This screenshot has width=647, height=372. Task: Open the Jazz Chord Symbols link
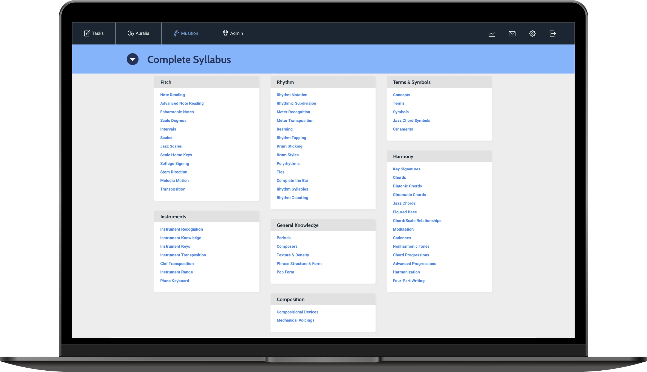point(411,121)
